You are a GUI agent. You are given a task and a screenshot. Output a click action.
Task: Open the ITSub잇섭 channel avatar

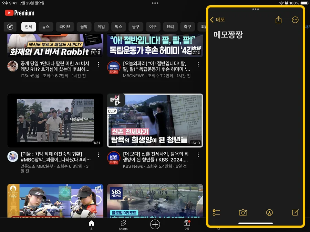pos(13,66)
